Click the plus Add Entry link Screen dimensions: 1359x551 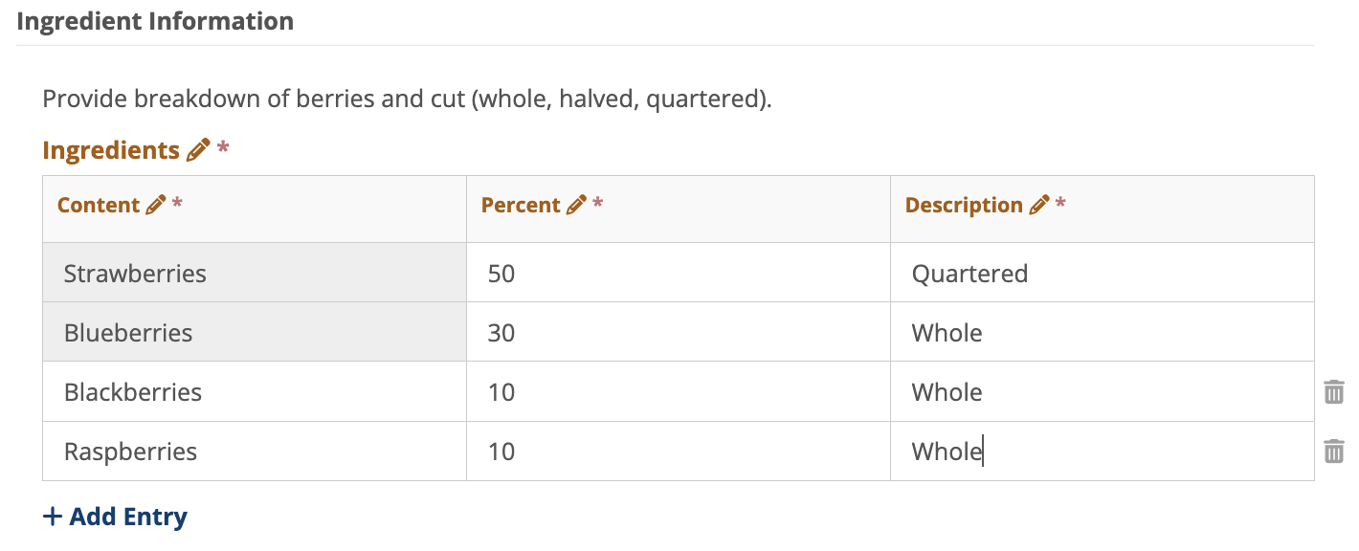click(x=115, y=517)
